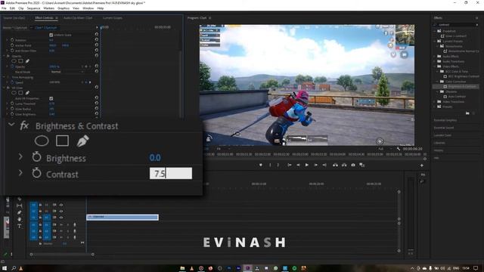The height and width of the screenshot is (272, 484).
Task: Toggle Contrast animation stopwatch
Action: (36, 173)
